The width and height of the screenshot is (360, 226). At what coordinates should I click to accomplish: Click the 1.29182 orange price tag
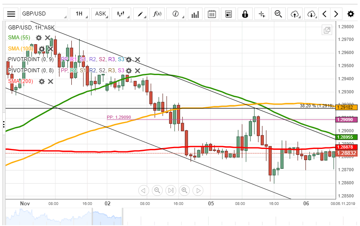click(346, 107)
